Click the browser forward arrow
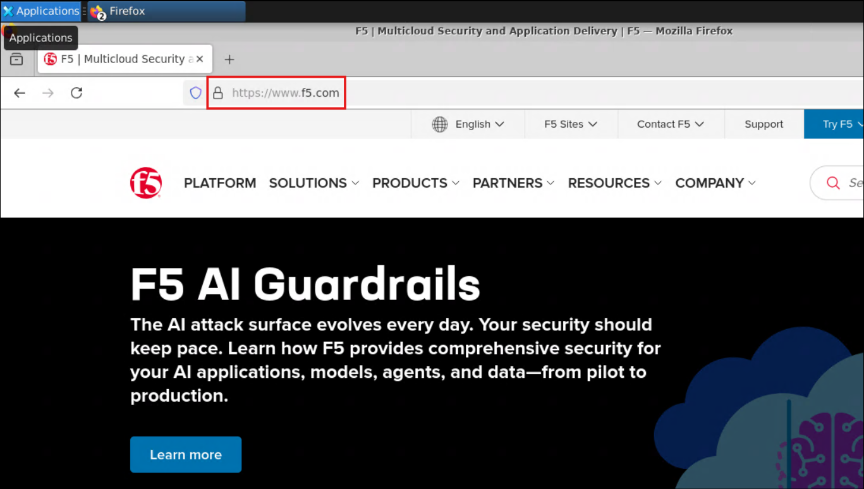 (x=48, y=93)
